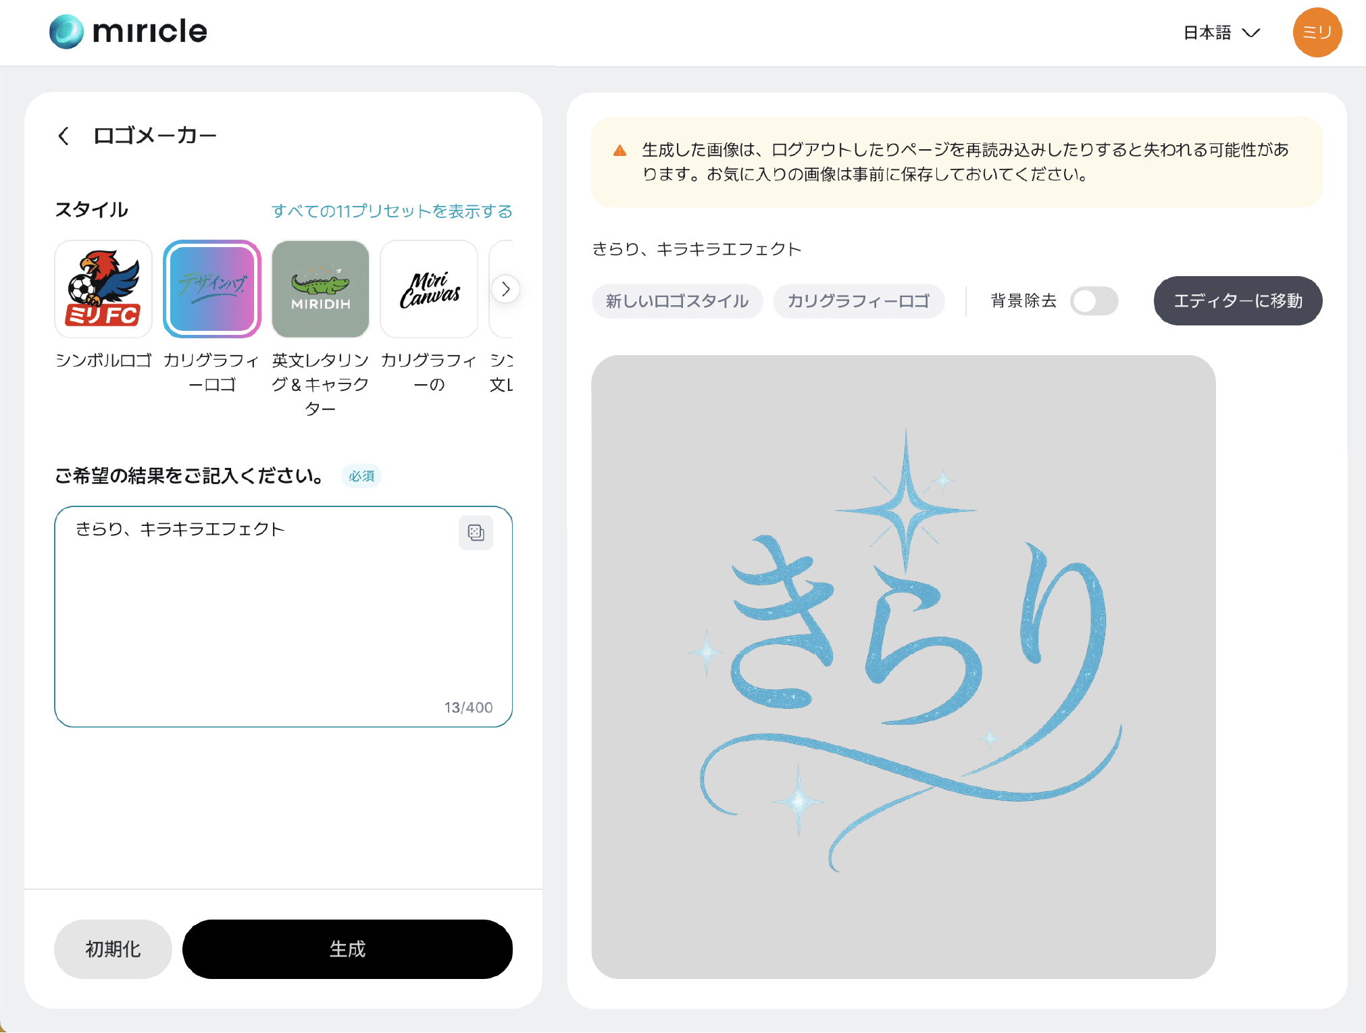Click the 初期化 reset button

(x=112, y=949)
